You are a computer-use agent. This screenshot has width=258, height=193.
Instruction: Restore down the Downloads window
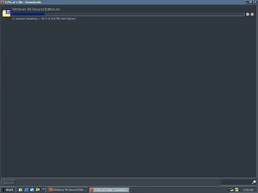251,2
